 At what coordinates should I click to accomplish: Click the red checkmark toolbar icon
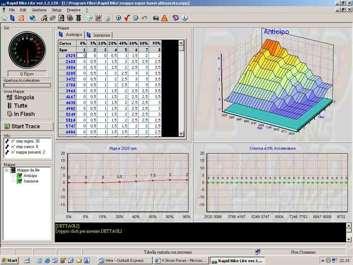[127, 18]
